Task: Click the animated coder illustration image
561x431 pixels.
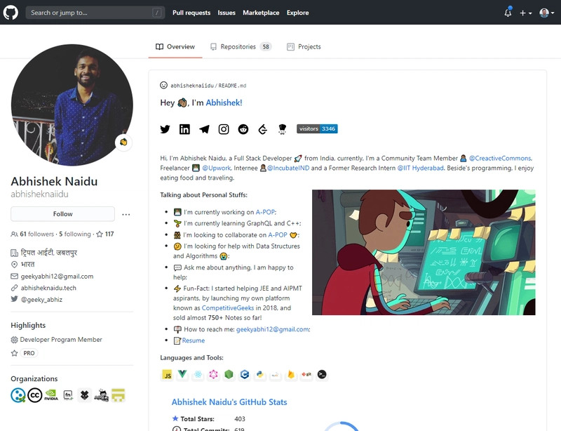Action: click(424, 252)
